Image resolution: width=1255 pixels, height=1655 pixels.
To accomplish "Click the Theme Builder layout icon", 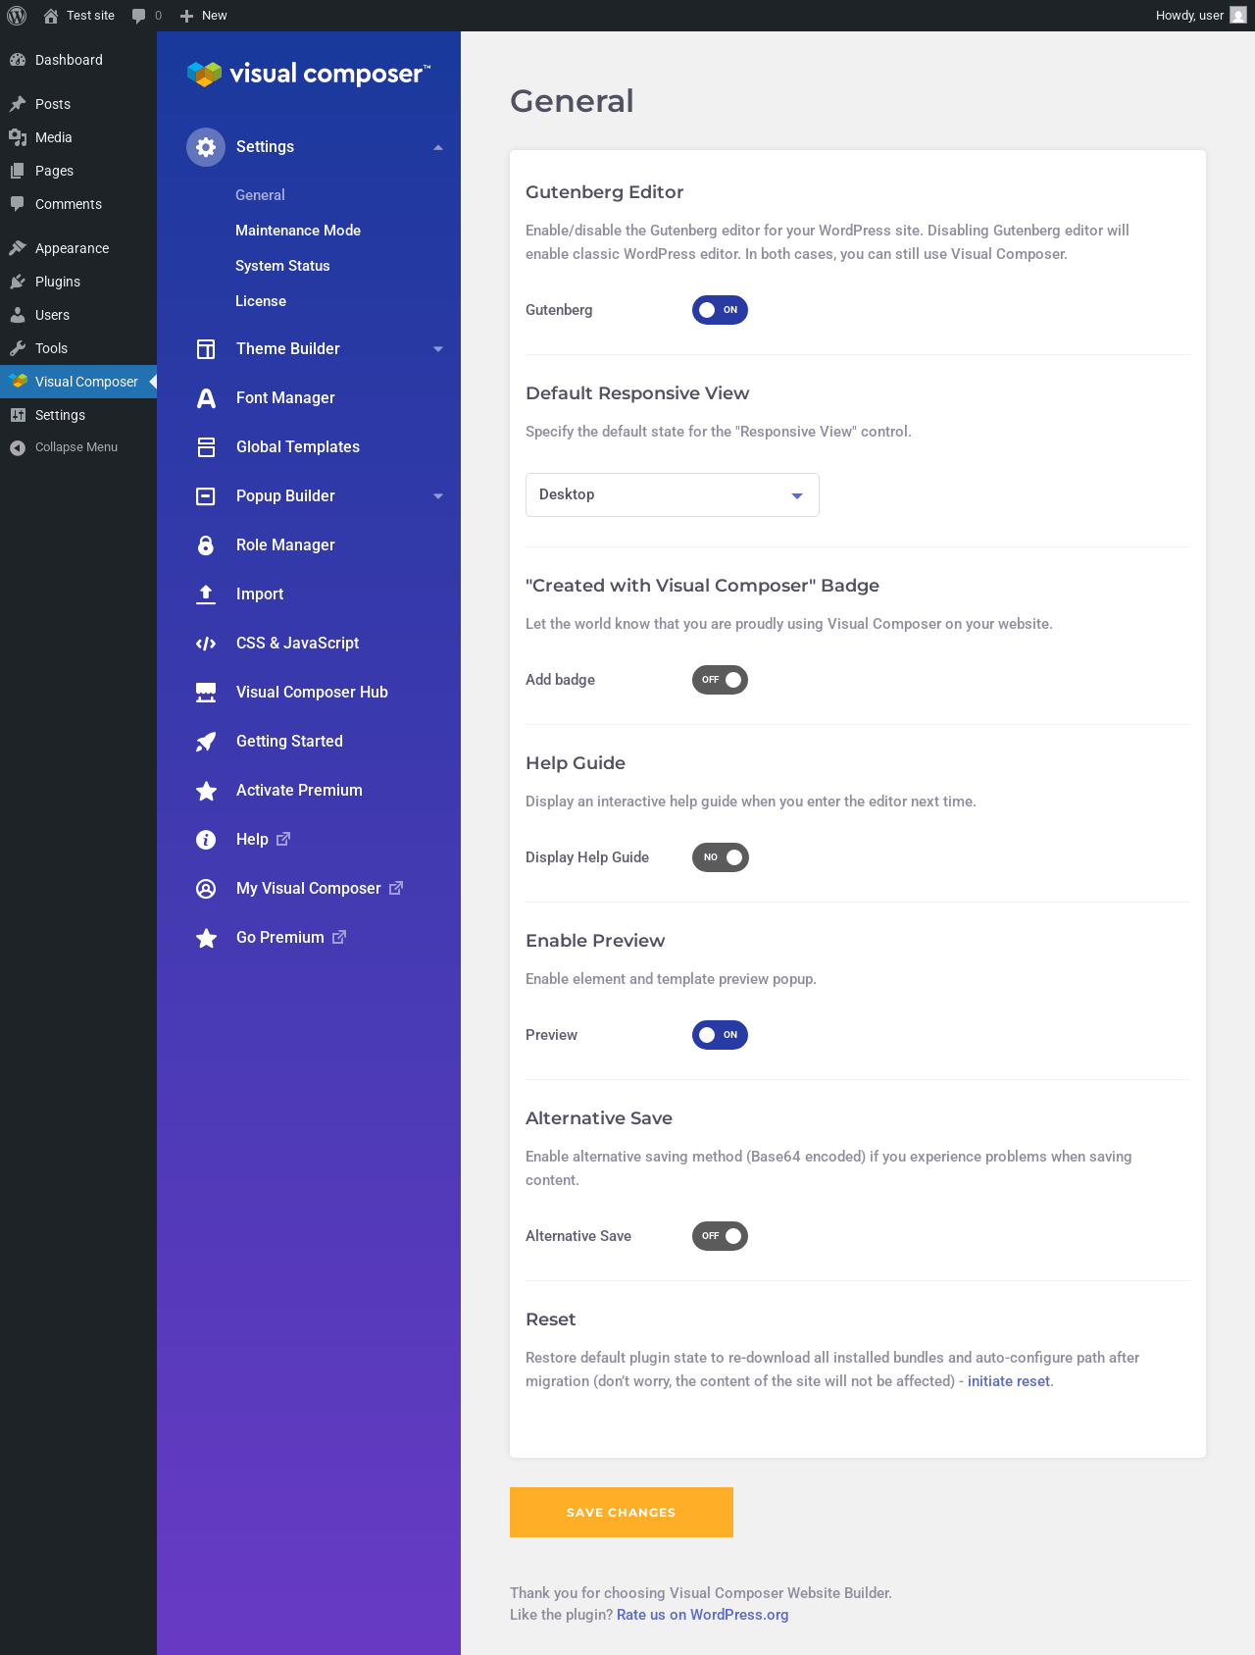I will [206, 349].
